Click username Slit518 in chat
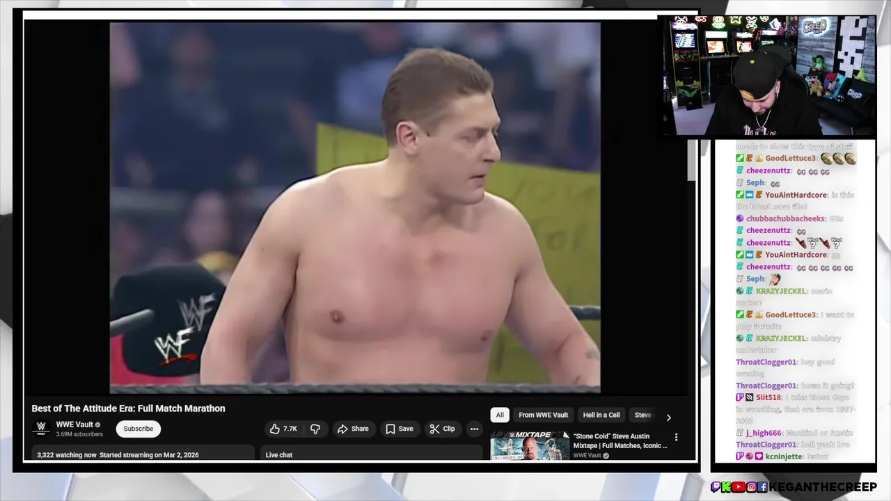The width and height of the screenshot is (891, 501). point(768,397)
